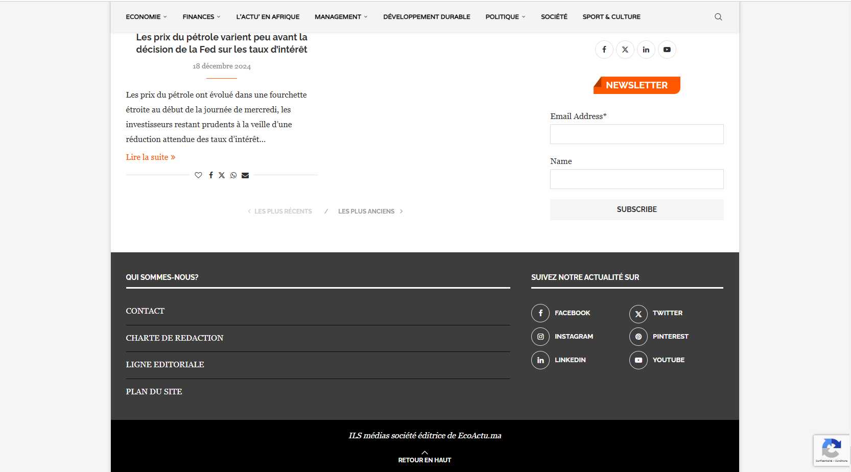This screenshot has height=472, width=851.
Task: Click the reCAPTCHA badge
Action: click(831, 450)
